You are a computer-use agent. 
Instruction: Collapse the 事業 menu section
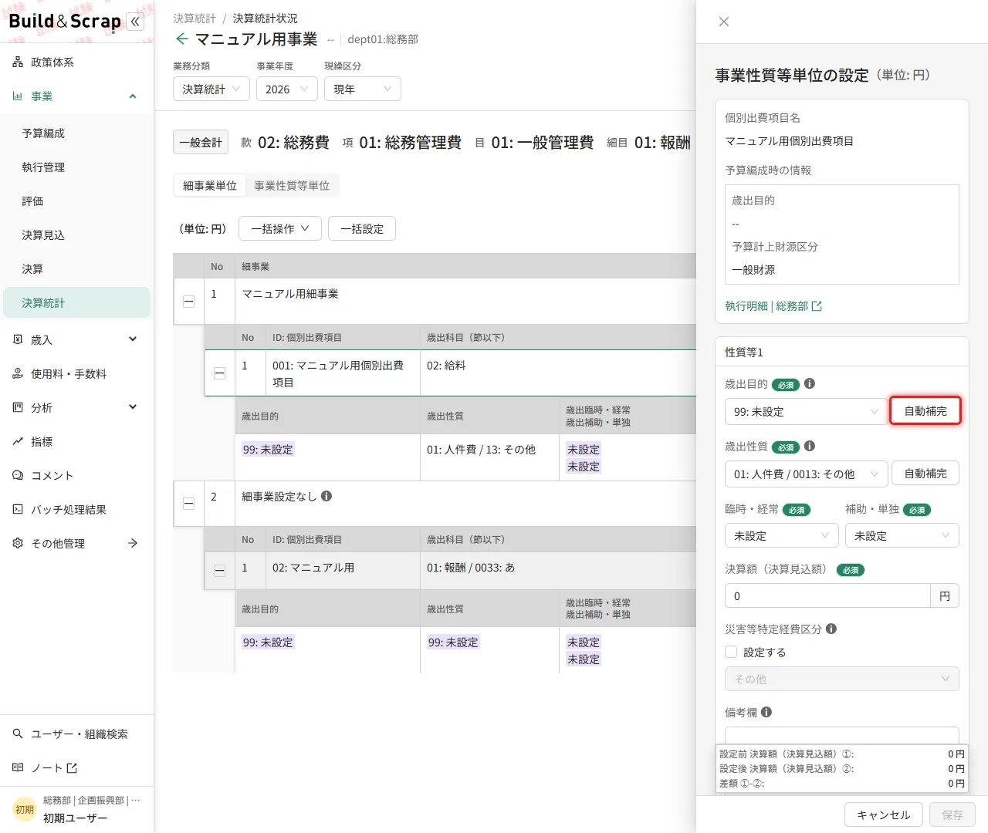(x=133, y=96)
